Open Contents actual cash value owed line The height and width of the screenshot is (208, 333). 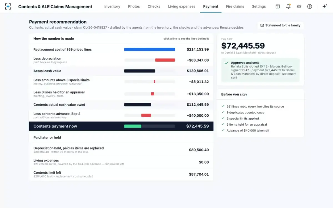tap(121, 105)
